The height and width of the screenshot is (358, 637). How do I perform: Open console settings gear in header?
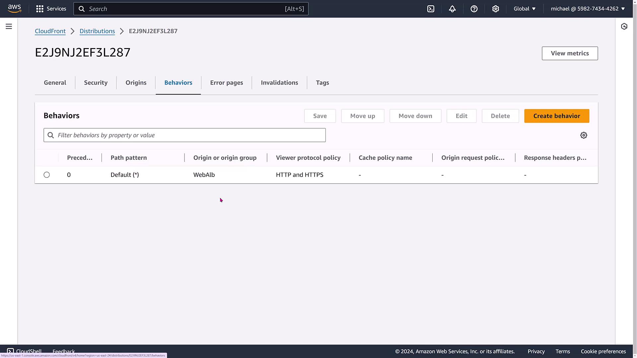click(495, 9)
